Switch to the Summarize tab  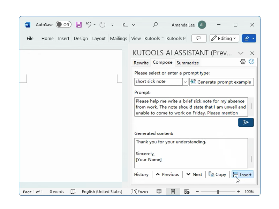tap(188, 63)
